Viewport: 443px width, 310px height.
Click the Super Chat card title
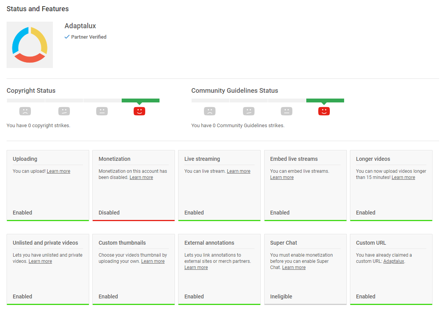[283, 243]
